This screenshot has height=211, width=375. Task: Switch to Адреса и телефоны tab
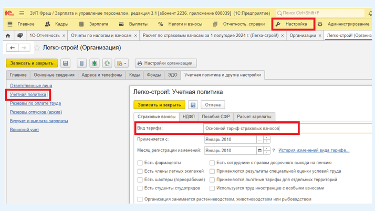point(102,75)
